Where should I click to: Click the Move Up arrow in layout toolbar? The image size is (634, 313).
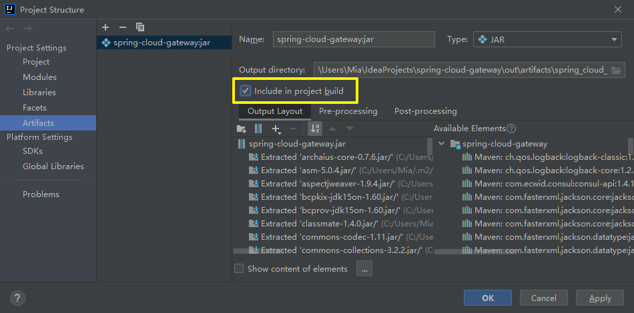(332, 129)
